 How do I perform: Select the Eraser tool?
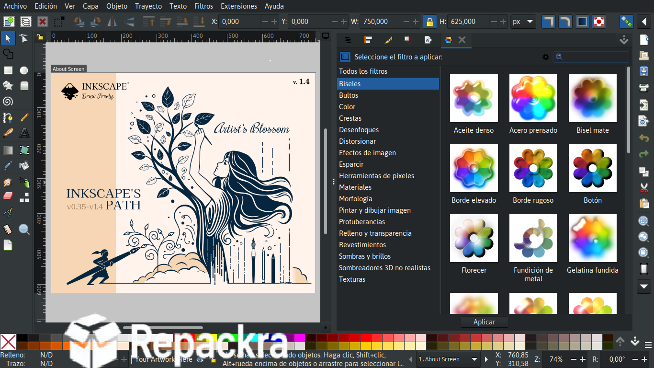pos(8,196)
